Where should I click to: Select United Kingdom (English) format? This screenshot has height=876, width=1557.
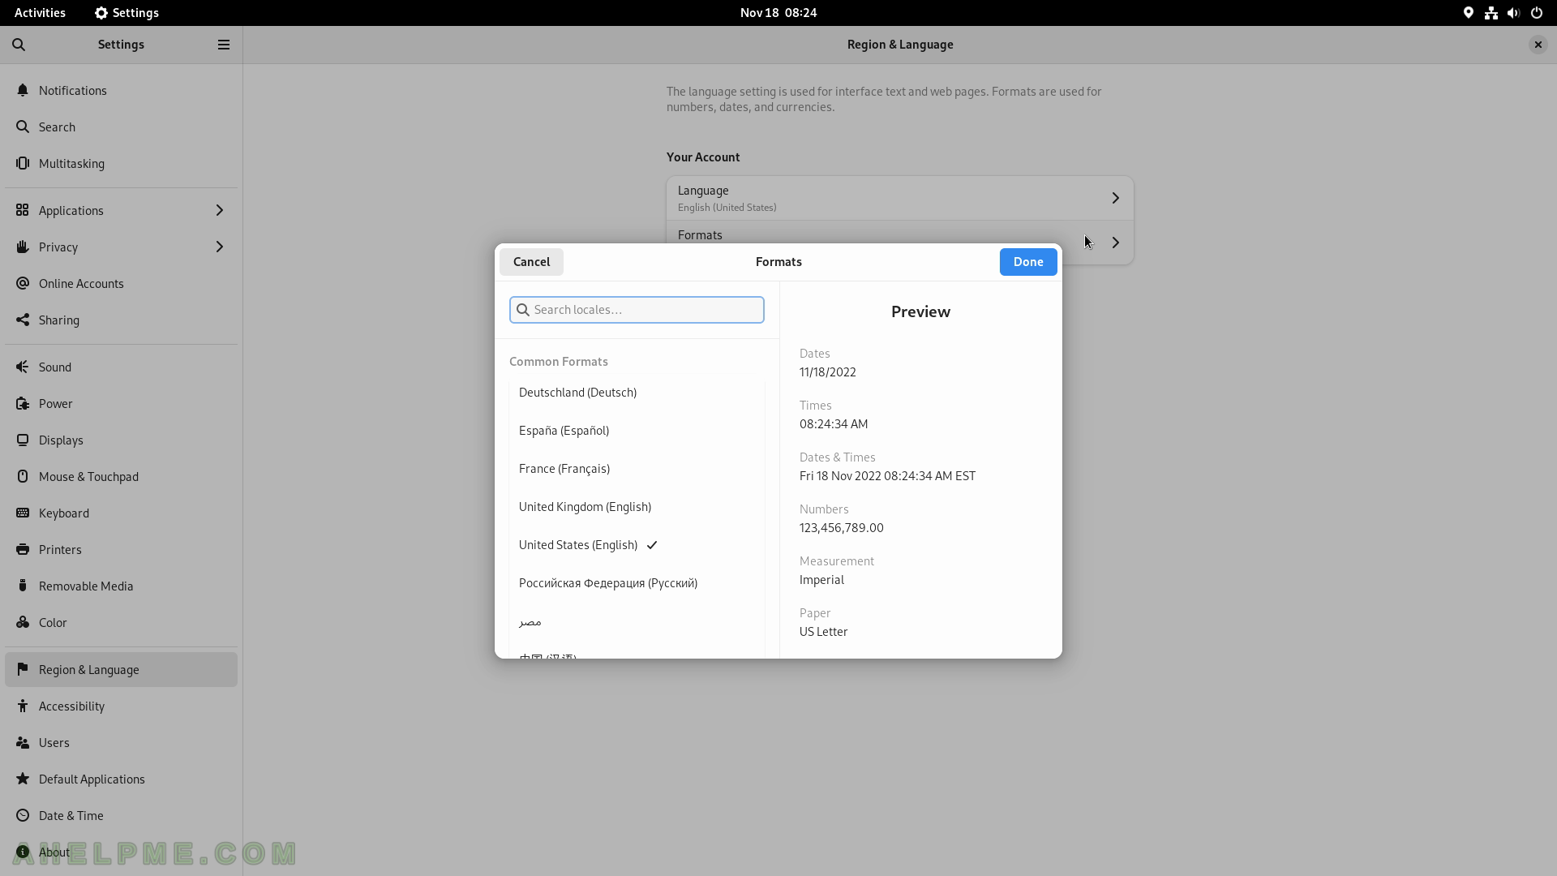tap(637, 507)
